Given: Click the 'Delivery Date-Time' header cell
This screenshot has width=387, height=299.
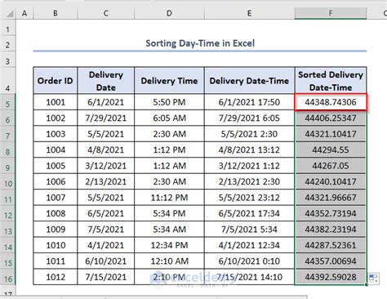Looking at the screenshot, I should click(249, 81).
